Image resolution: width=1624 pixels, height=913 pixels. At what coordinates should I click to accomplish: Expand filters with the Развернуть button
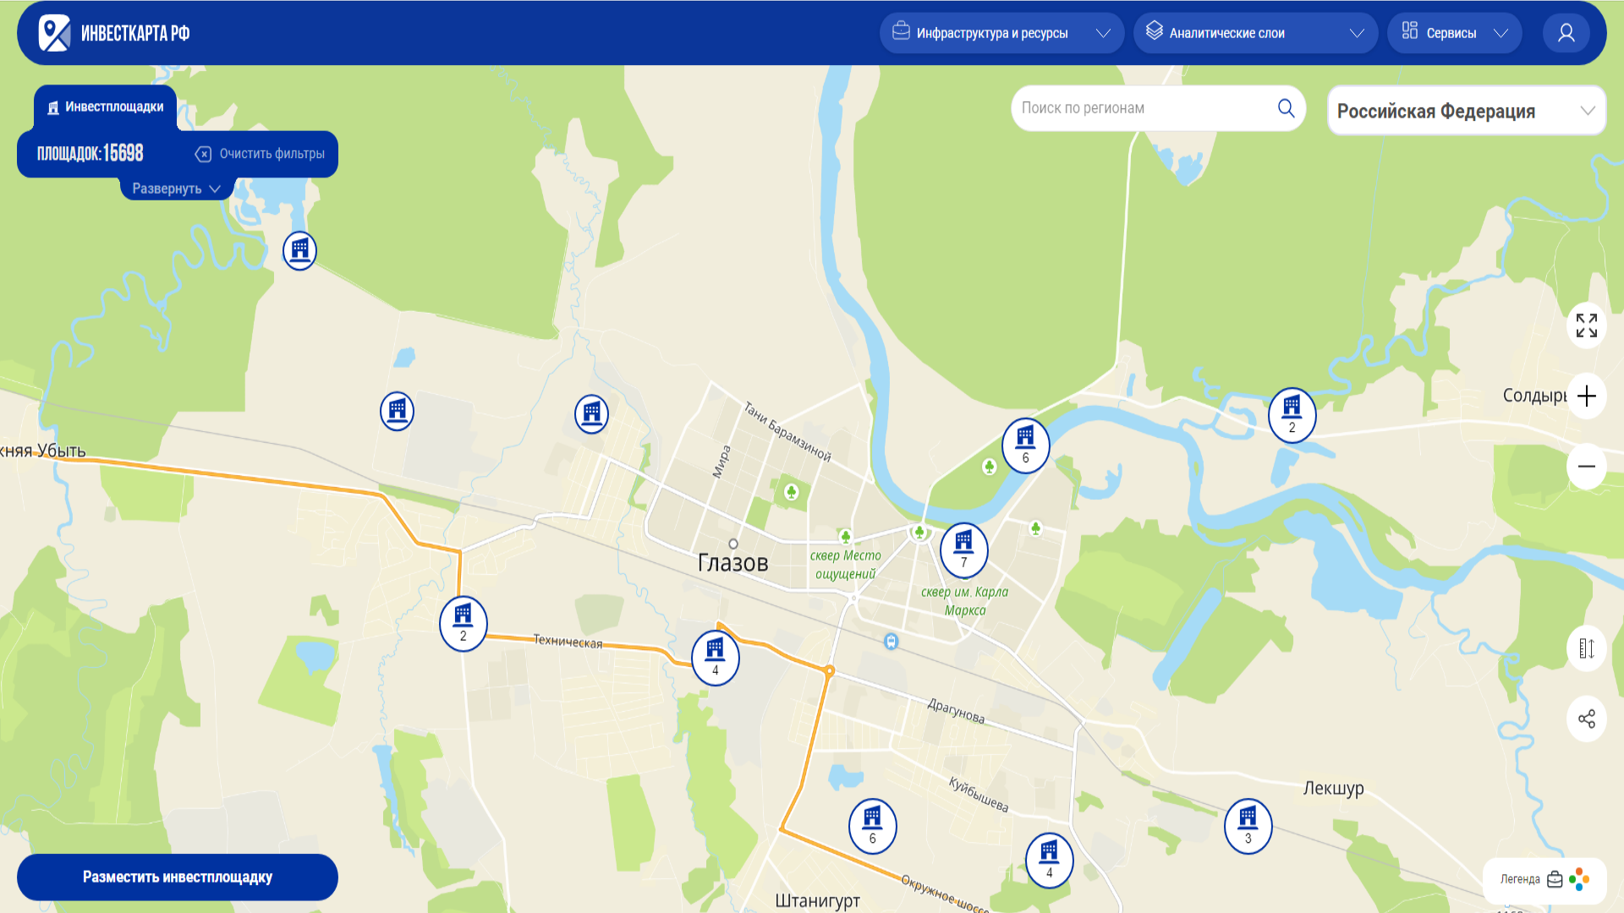176,189
